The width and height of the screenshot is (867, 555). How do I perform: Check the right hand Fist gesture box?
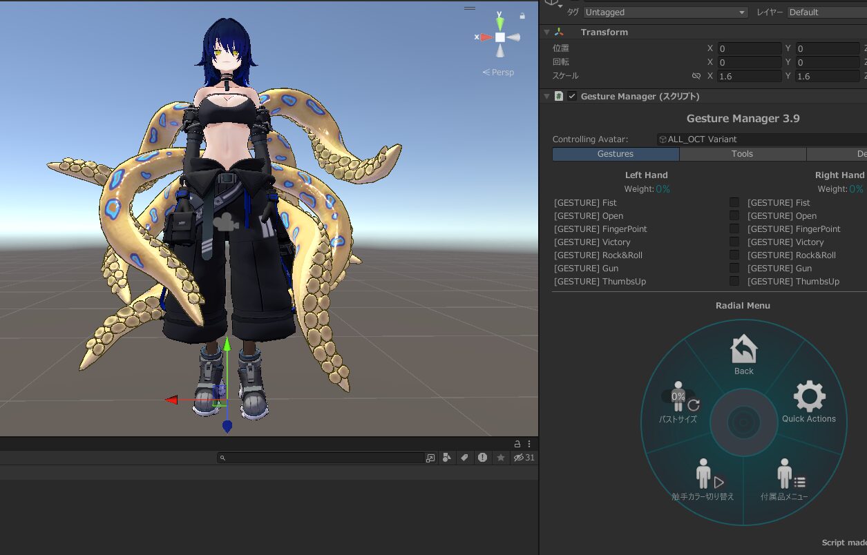point(734,202)
